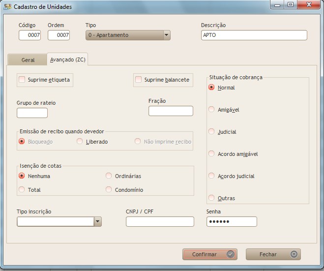Image resolution: width=324 pixels, height=271 pixels.
Task: Choose Ordinárias under Isenção de cotas
Action: [109, 176]
